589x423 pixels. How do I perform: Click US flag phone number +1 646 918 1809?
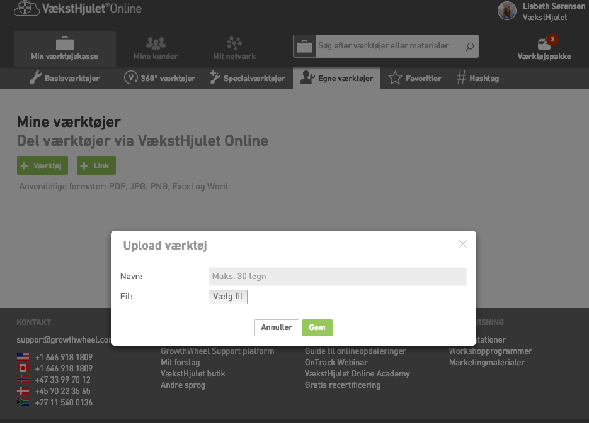[x=64, y=357]
